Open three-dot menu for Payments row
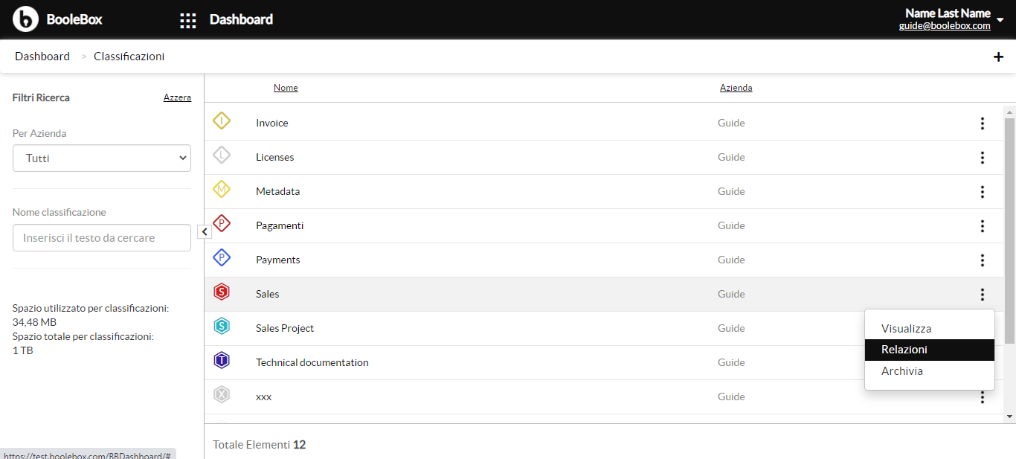1016x459 pixels. [983, 260]
